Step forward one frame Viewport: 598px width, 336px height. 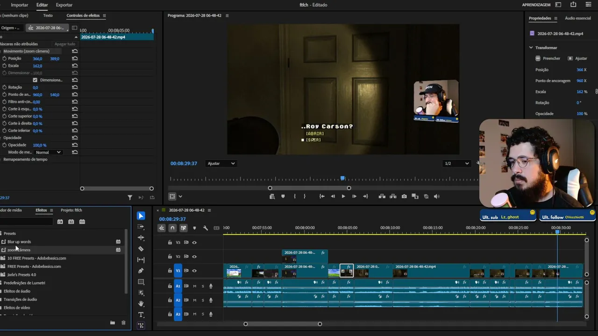pyautogui.click(x=354, y=196)
